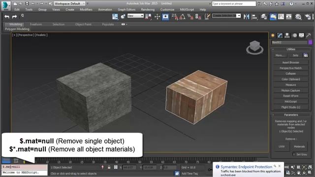
Task: Click the MAXScript listener input $.mat=null
Action: tap(24, 167)
